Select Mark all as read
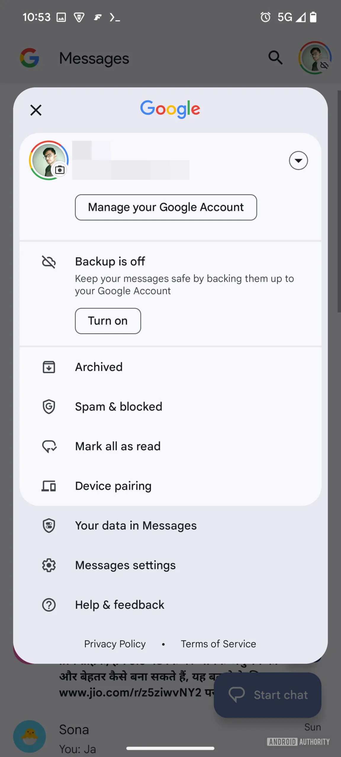The image size is (341, 757). pos(118,446)
